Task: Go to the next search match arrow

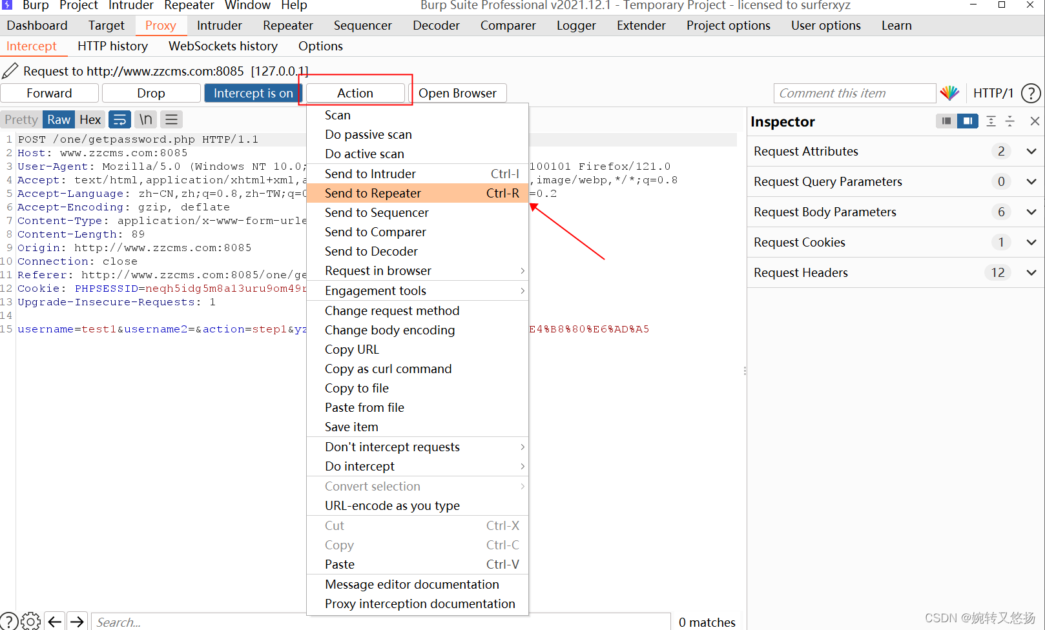Action: click(77, 622)
